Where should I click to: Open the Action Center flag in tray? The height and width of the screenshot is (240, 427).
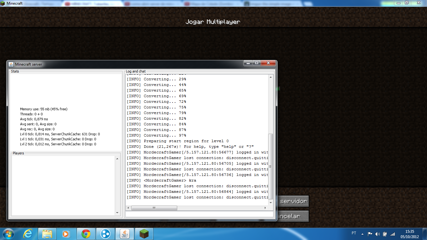(x=370, y=234)
